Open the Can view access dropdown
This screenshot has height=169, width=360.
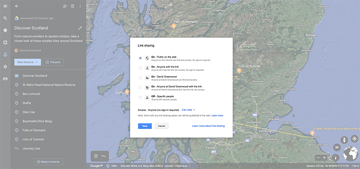(188, 110)
